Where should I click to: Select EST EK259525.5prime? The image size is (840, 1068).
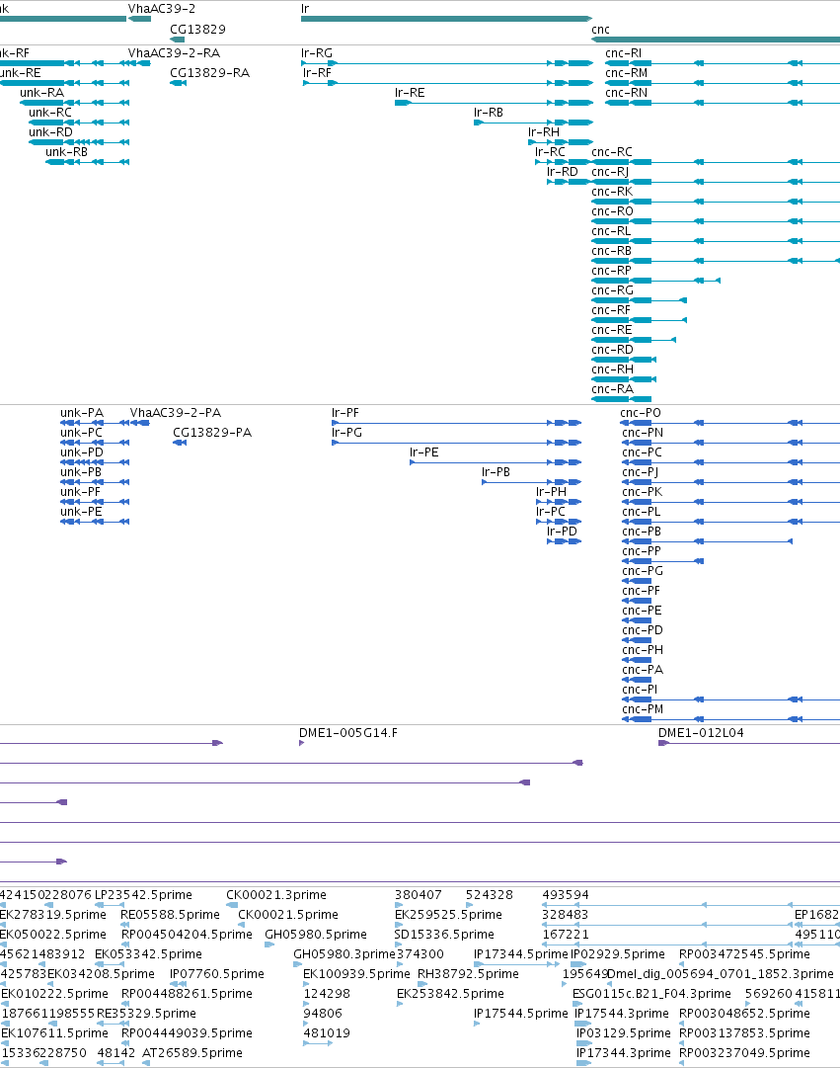448,915
